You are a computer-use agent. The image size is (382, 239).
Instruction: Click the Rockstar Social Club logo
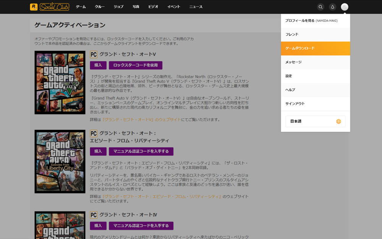[49, 7]
